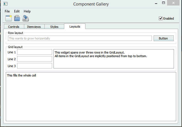Viewport: 182px width, 127px height.
Task: Maximize the Component Gallery window
Action: pyautogui.click(x=164, y=3)
